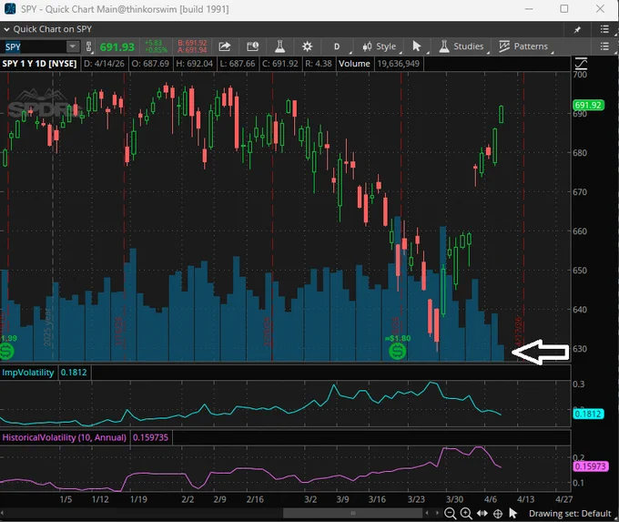619x522 pixels.
Task: Click the 0.1812 implied volatility bubble
Action: (588, 415)
